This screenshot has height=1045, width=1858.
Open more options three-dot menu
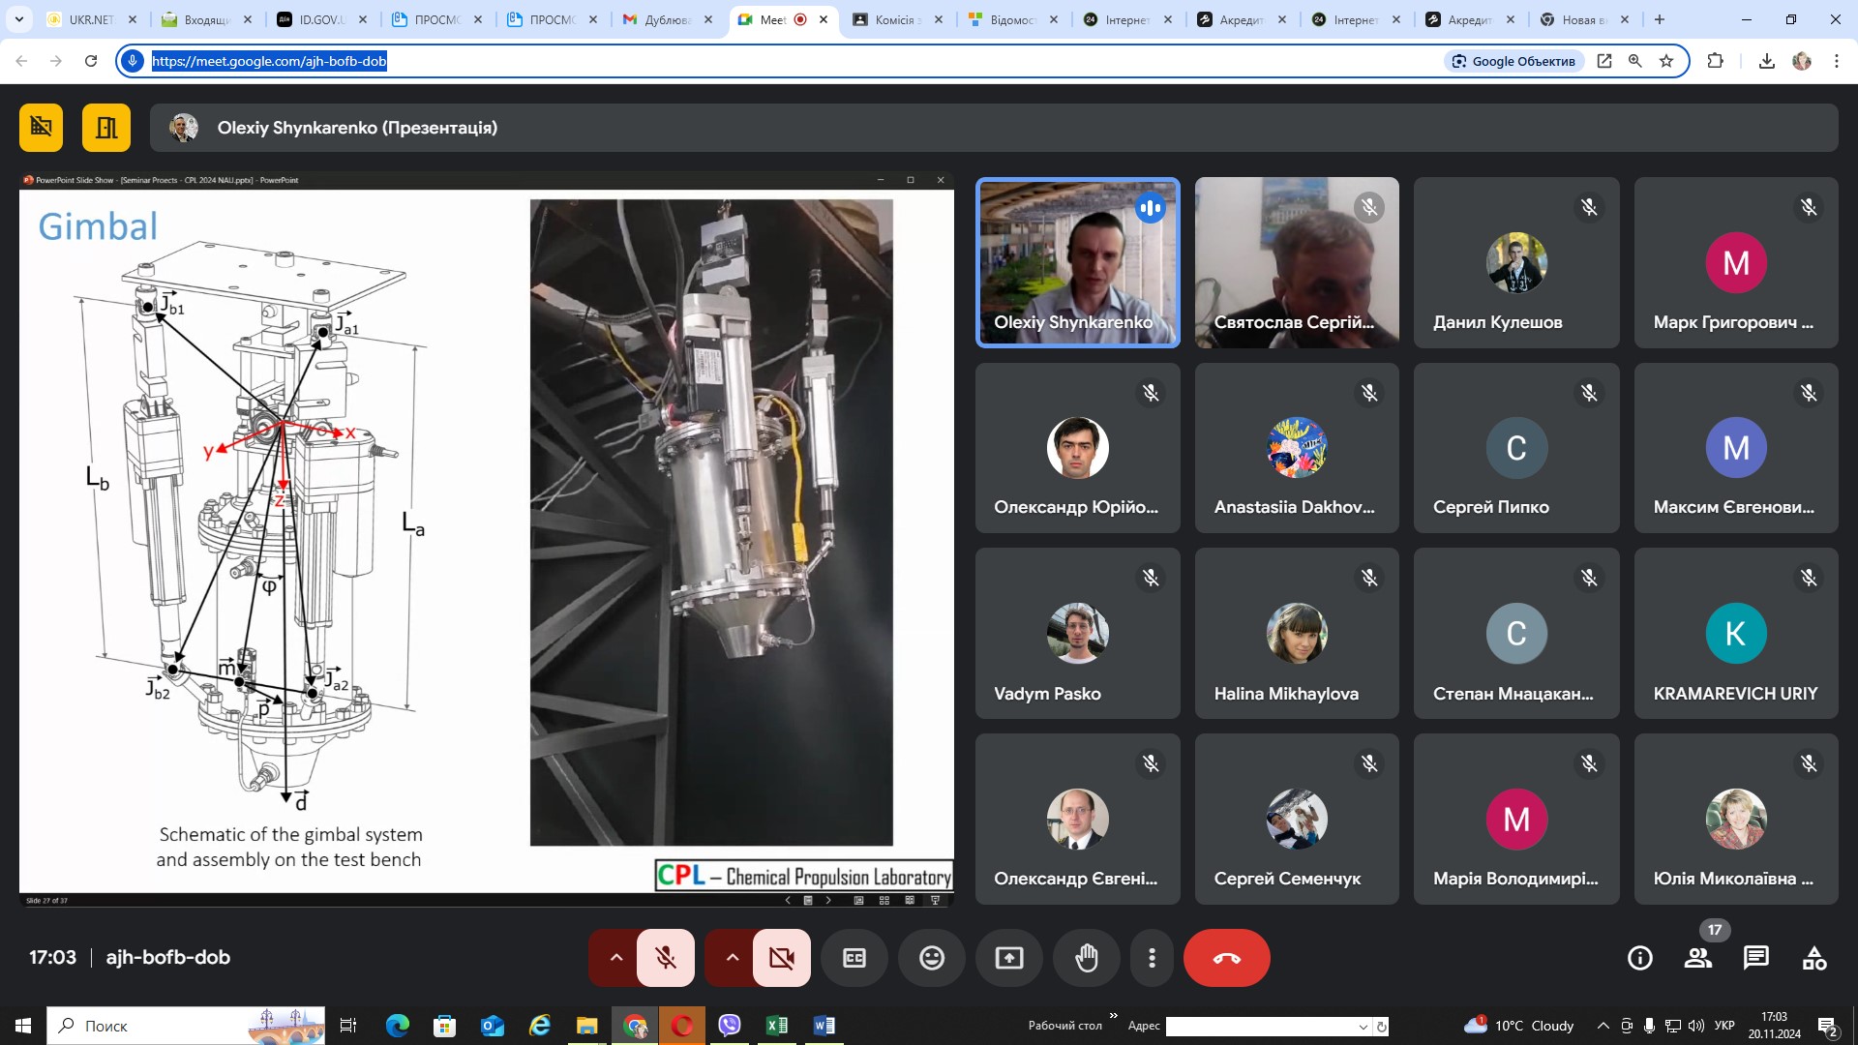click(1152, 958)
